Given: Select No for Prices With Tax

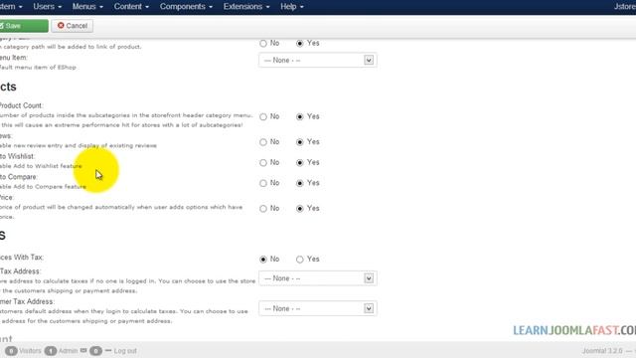Looking at the screenshot, I should click(263, 260).
